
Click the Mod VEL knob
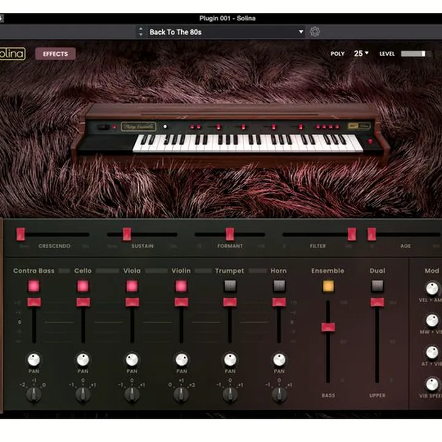432,288
